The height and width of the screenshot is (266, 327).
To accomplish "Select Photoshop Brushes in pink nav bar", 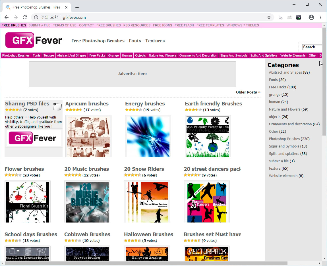I will pyautogui.click(x=16, y=55).
